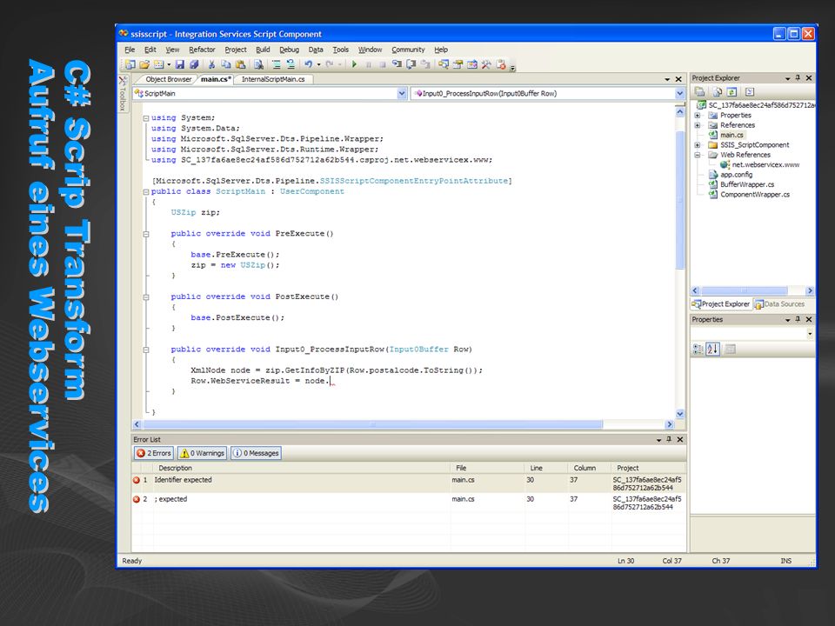Toggle auto-hide pin on the Properties panel
835x626 pixels.
(x=798, y=319)
